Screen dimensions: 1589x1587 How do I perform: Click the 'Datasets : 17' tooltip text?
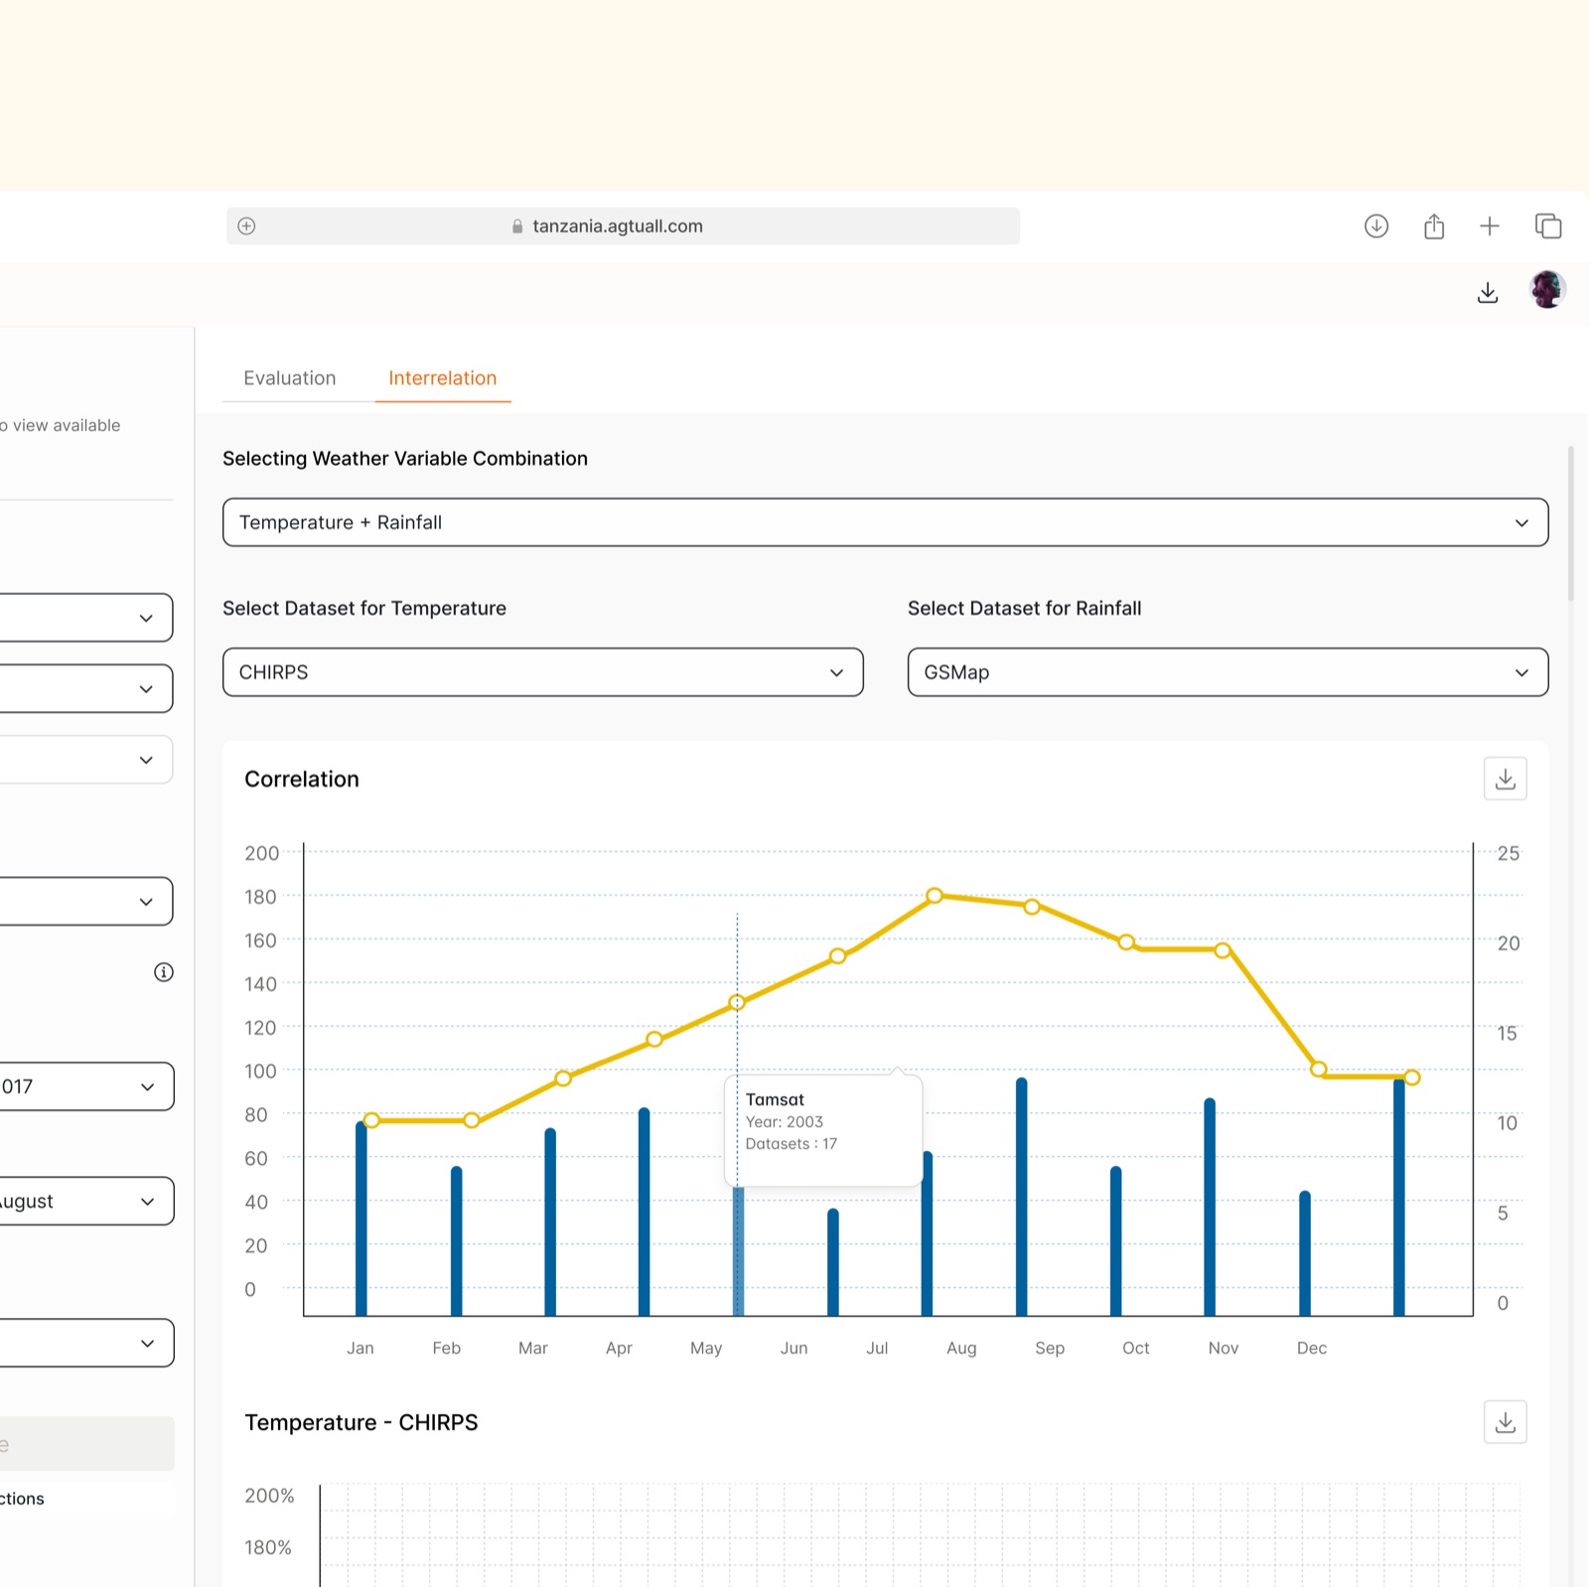[792, 1144]
